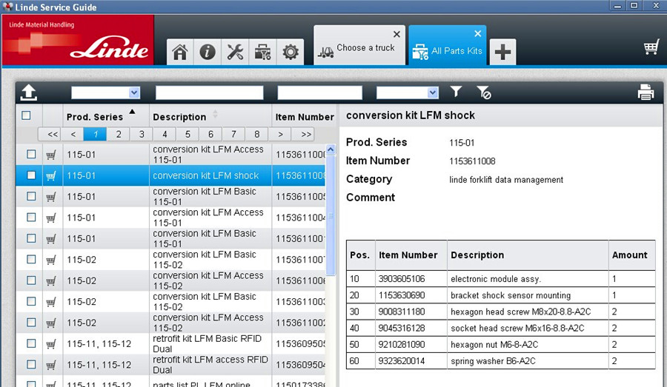
Task: Add conversion kit LFM shock to cart
Action: pyautogui.click(x=51, y=175)
